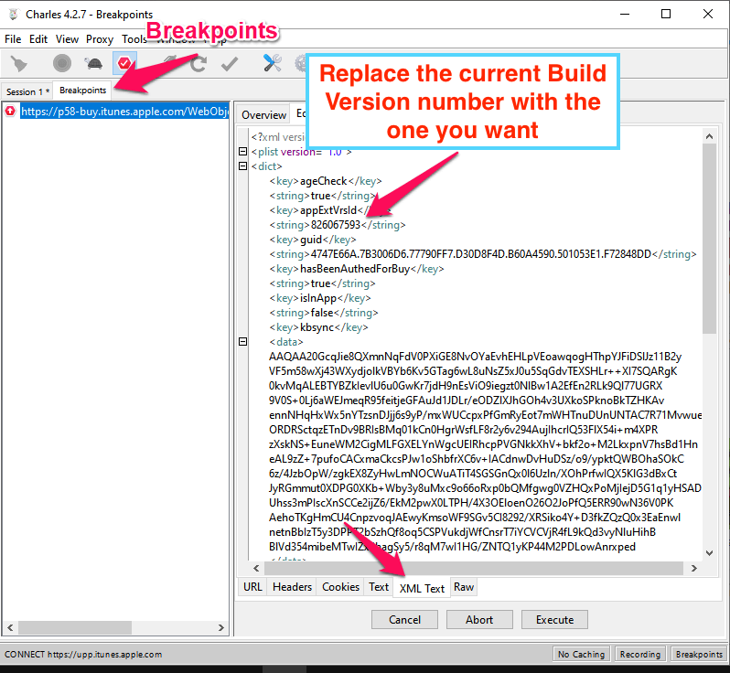
Task: Click the Stop Recording circle icon
Action: [61, 63]
